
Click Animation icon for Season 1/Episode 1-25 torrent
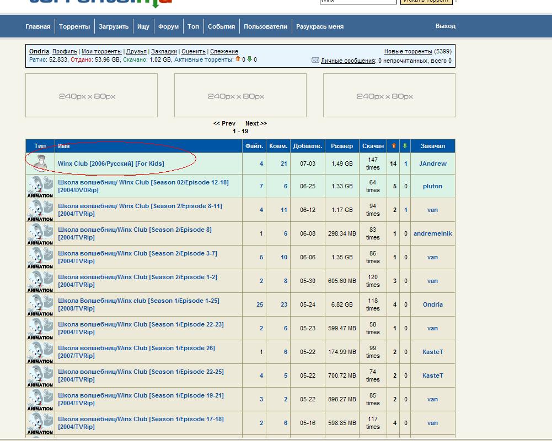(x=40, y=304)
